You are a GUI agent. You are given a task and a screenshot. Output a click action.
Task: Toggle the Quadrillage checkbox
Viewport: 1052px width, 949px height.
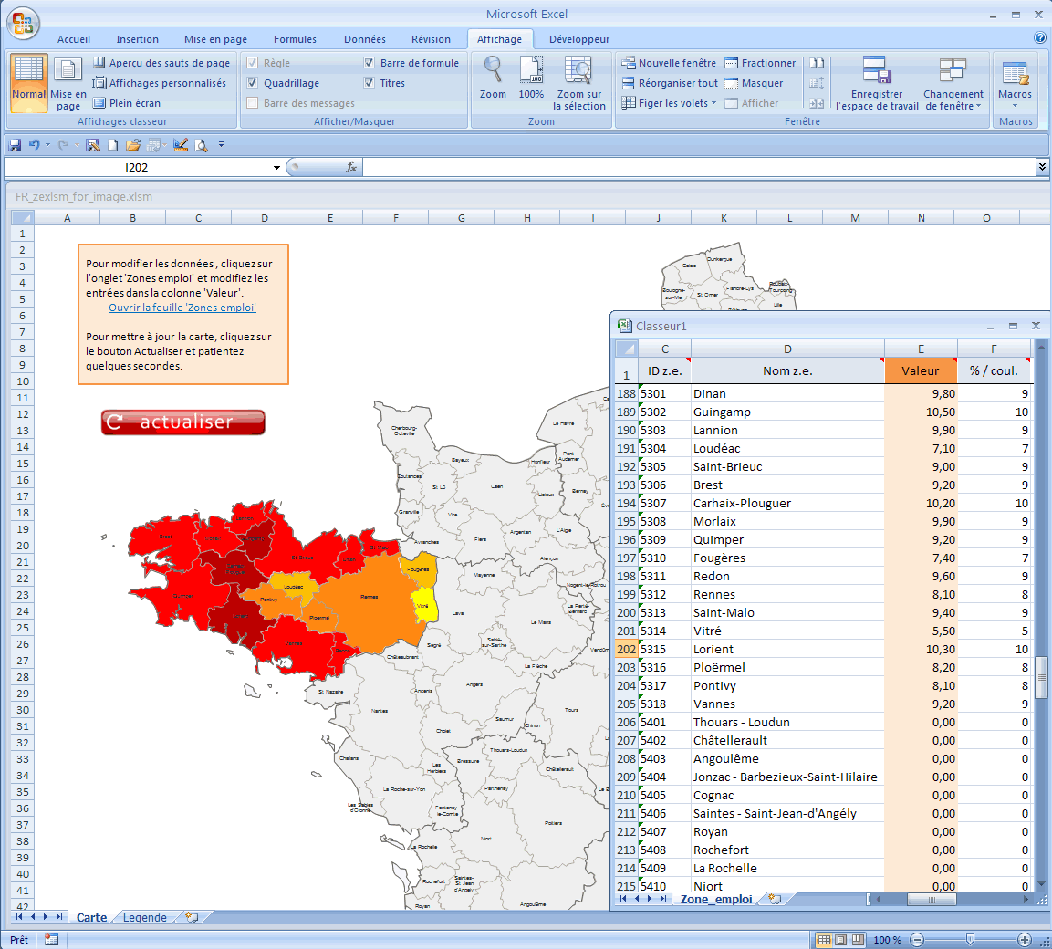(x=252, y=83)
